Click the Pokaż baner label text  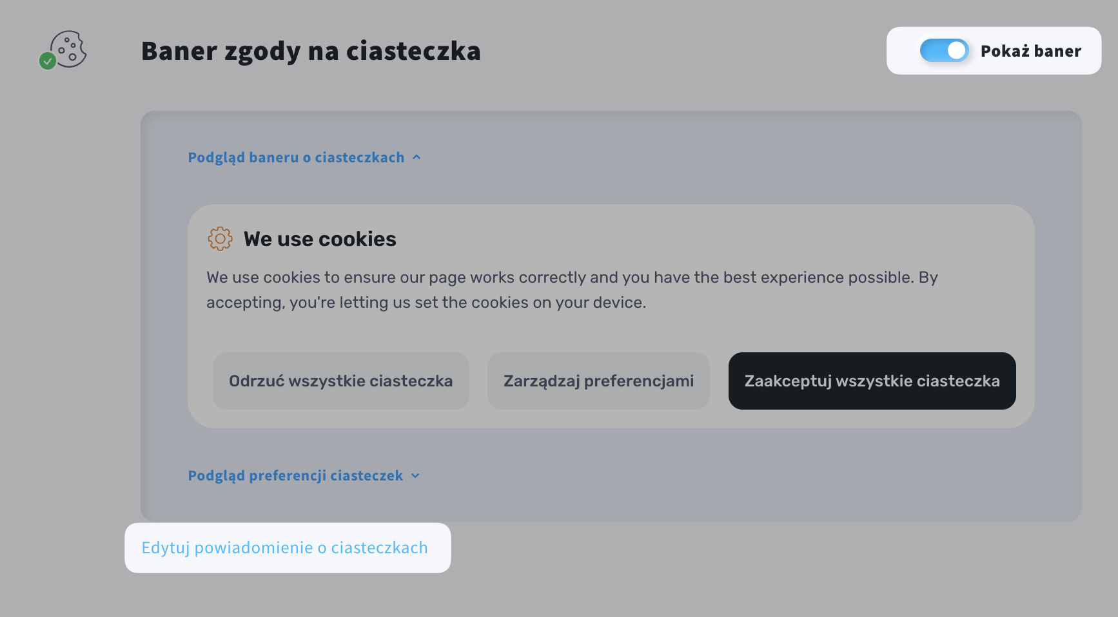pyautogui.click(x=1030, y=52)
